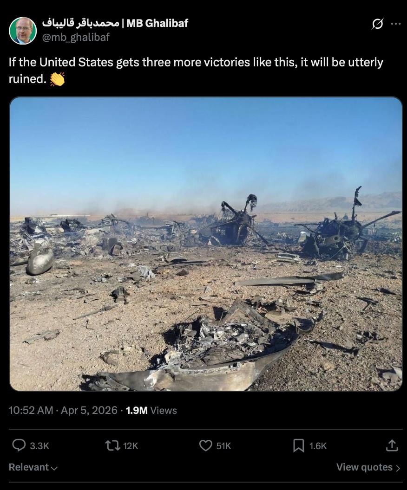Open the @mb_ghalibaf handle link
The height and width of the screenshot is (490, 407).
[76, 37]
